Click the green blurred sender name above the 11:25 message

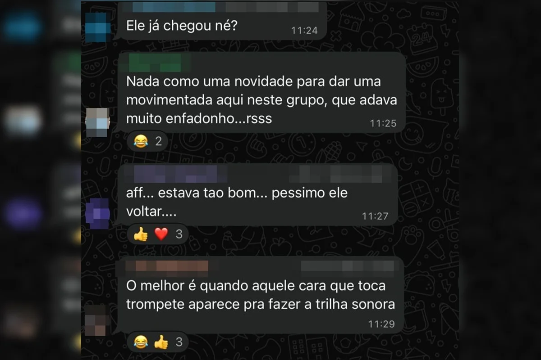(155, 63)
